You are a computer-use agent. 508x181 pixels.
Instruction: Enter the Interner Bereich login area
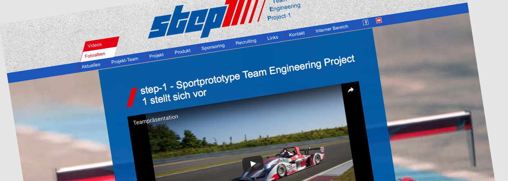click(x=332, y=29)
